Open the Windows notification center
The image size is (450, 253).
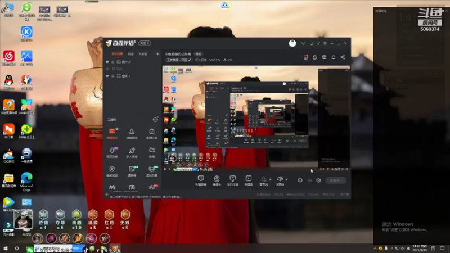pos(443,249)
